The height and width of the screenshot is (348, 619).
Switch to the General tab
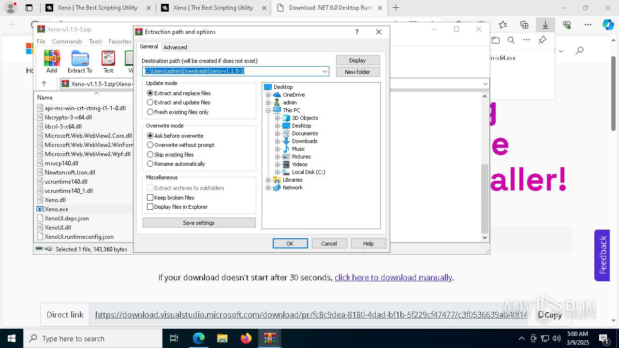point(149,46)
